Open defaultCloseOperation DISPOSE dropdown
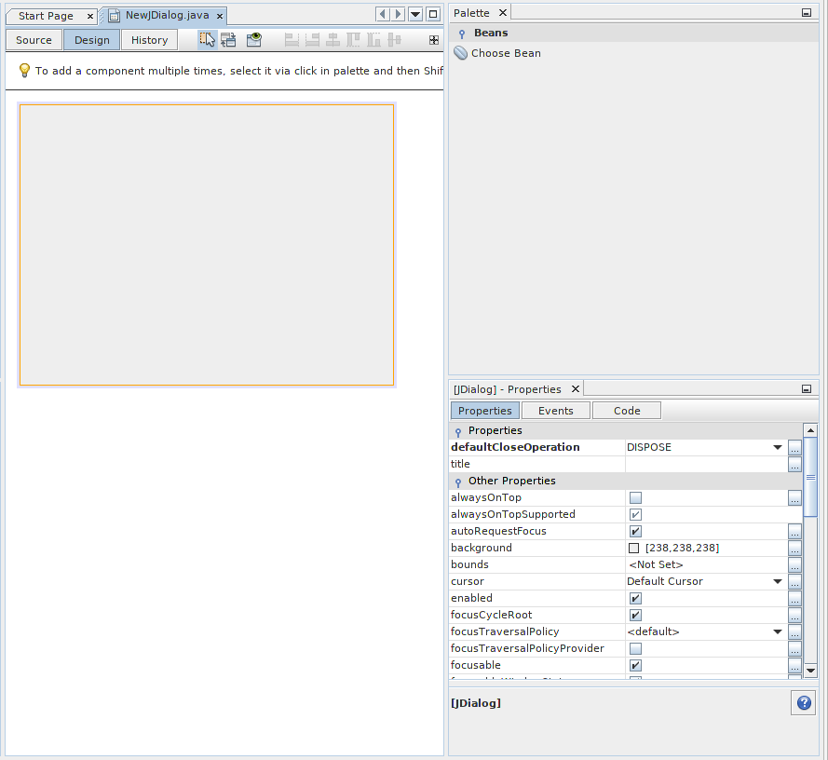 tap(778, 447)
